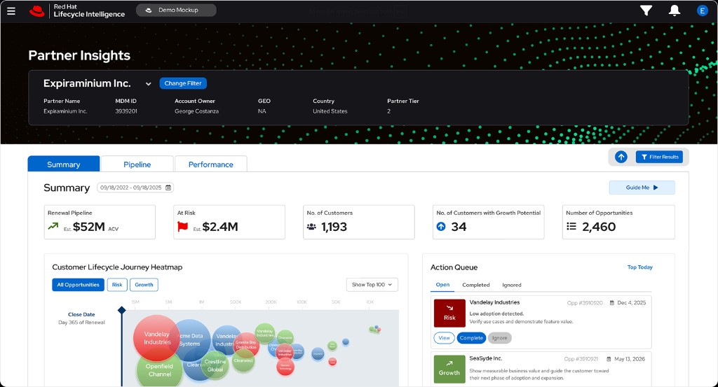Switch to the Performance tab
The width and height of the screenshot is (718, 387).
pyautogui.click(x=210, y=164)
